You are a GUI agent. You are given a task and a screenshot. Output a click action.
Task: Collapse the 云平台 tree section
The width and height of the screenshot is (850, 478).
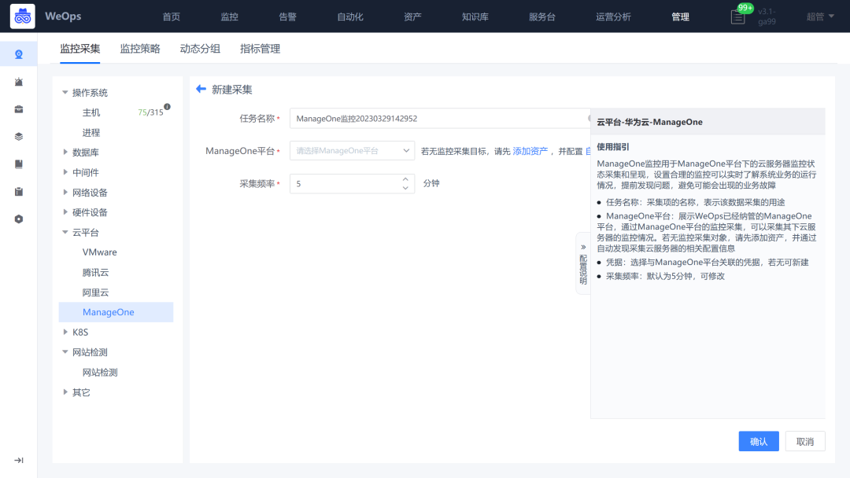[66, 232]
